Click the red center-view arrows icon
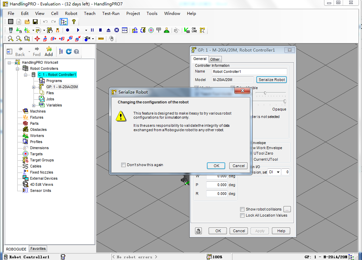Viewport: 362px width, 260px height. coord(37,39)
